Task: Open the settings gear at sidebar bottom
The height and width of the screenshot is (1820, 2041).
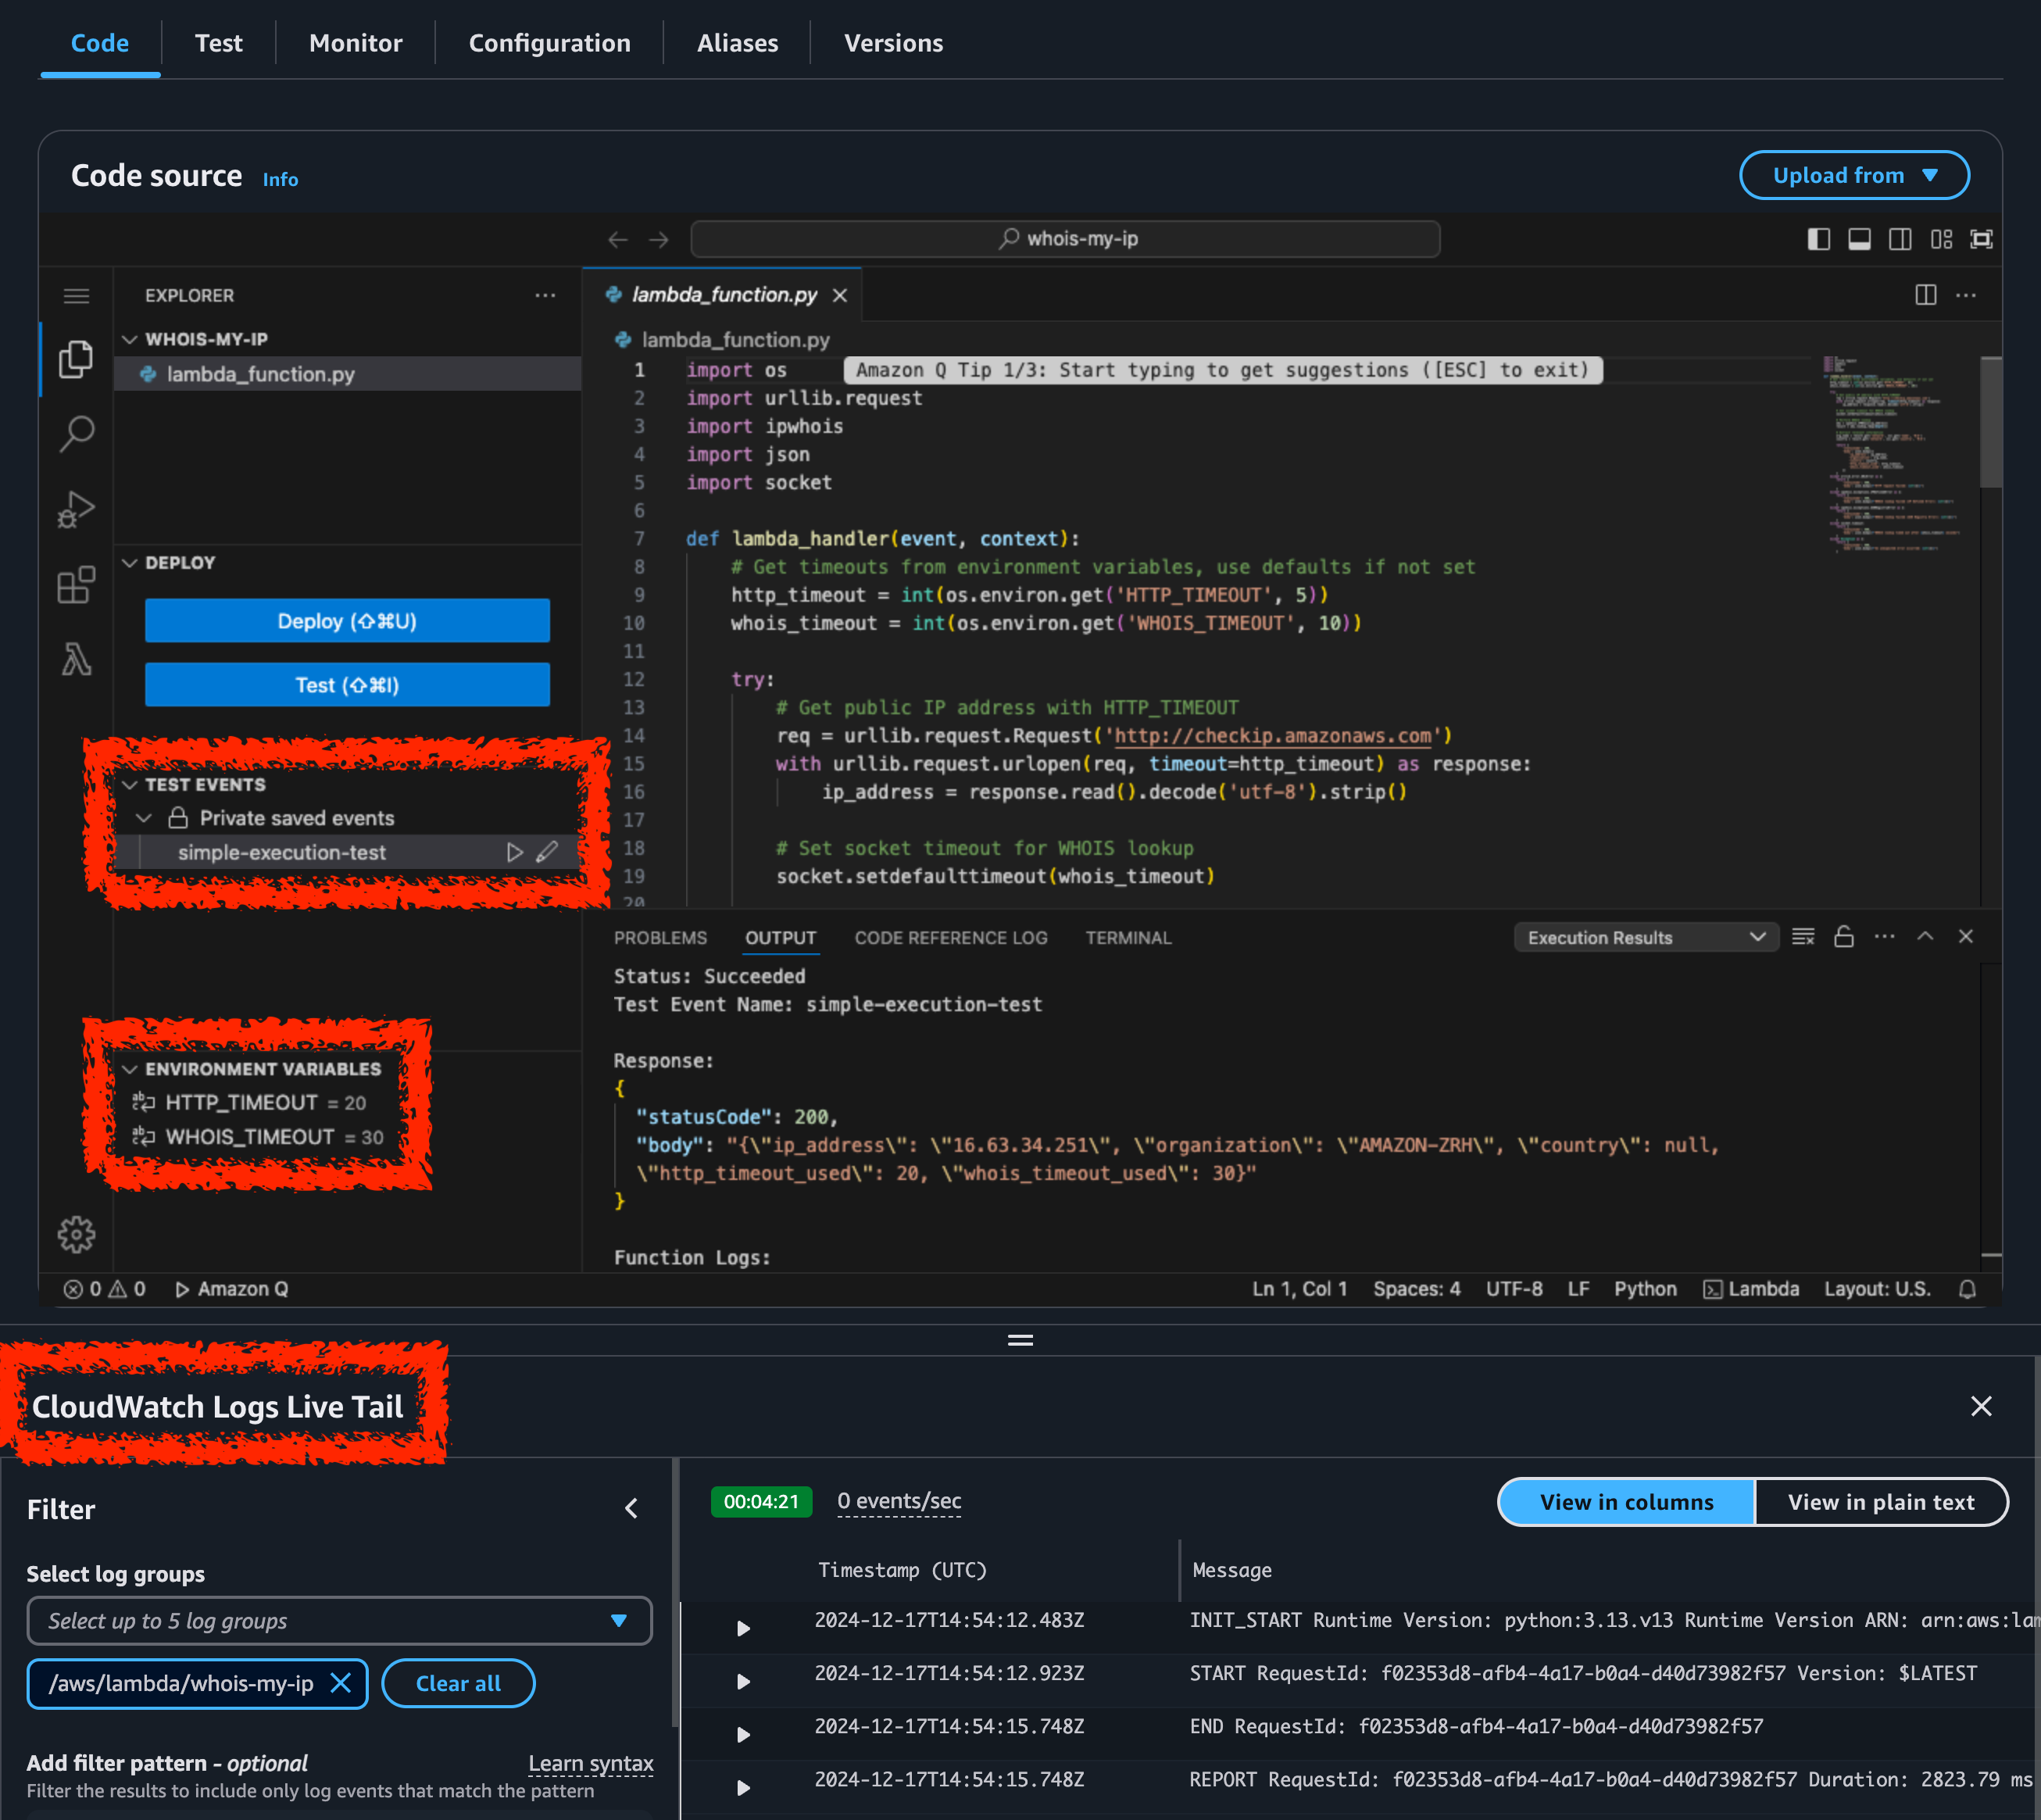Action: point(77,1234)
